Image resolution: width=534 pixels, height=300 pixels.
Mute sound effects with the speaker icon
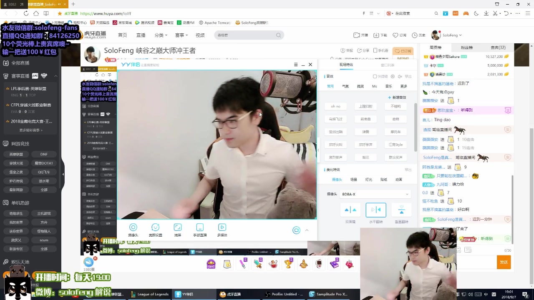tap(400, 76)
